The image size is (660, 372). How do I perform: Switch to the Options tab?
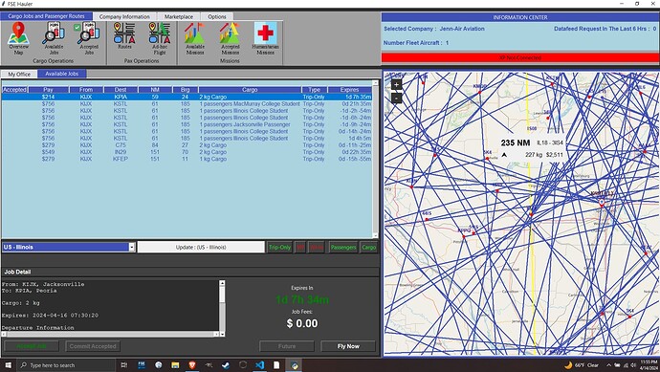(217, 16)
